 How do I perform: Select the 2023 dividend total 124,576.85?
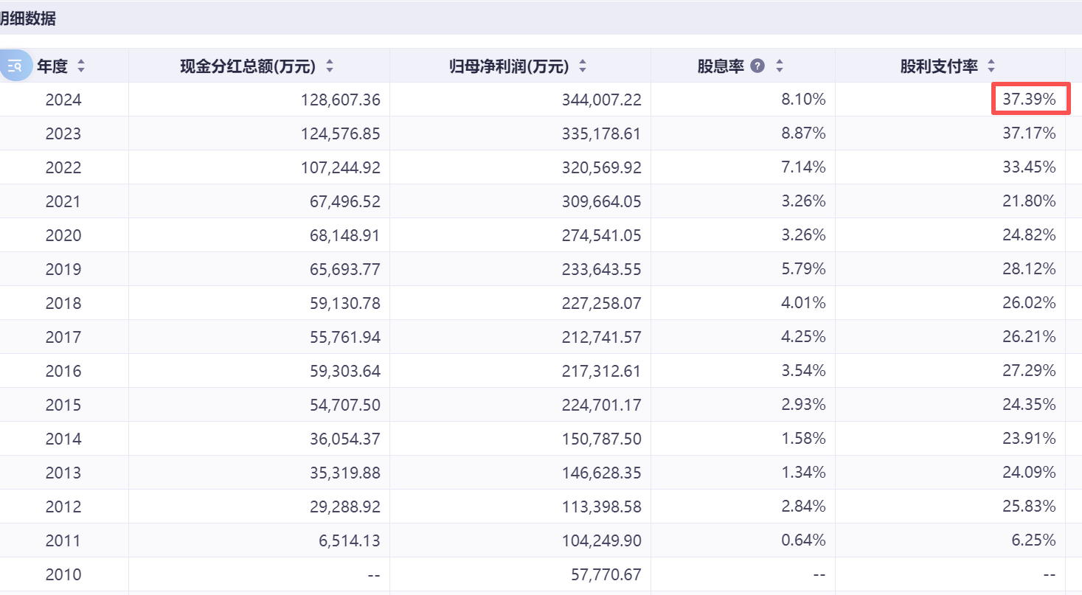coord(341,133)
